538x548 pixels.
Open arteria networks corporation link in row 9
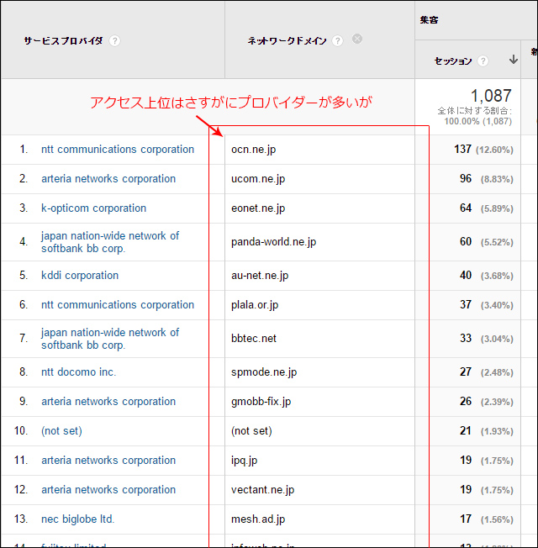(x=108, y=401)
